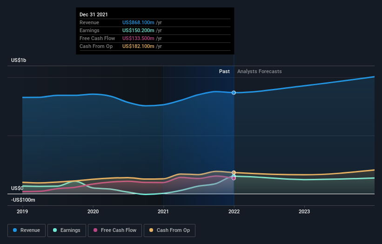Click the pink Free Cash Flow data point
This screenshot has height=244, width=382.
tap(234, 178)
